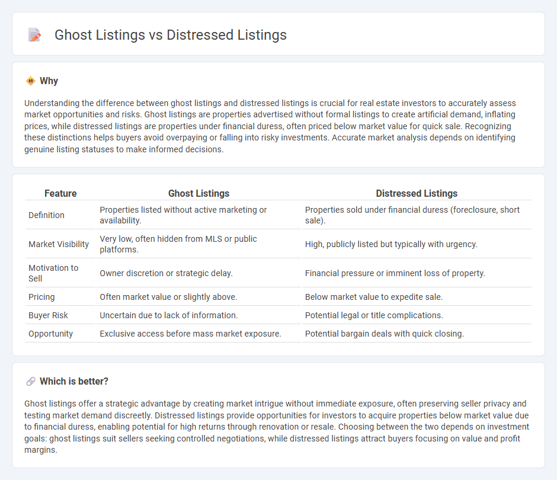Click cell 'Financial pressure or imminent loss of property'
Screen dimensions: 557x480
coord(417,273)
